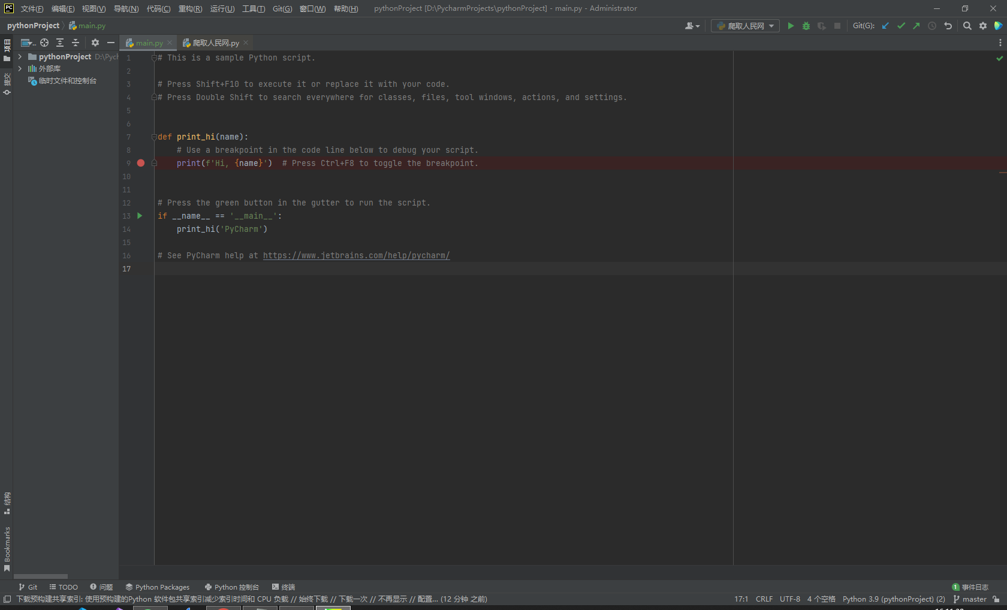
Task: Open the Git(G) menu
Action: pyautogui.click(x=282, y=8)
